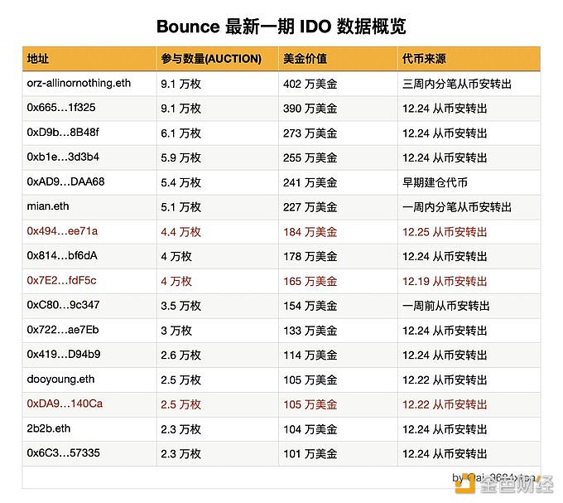Select the address '0x665...1f325'
This screenshot has width=563, height=503.
61,108
